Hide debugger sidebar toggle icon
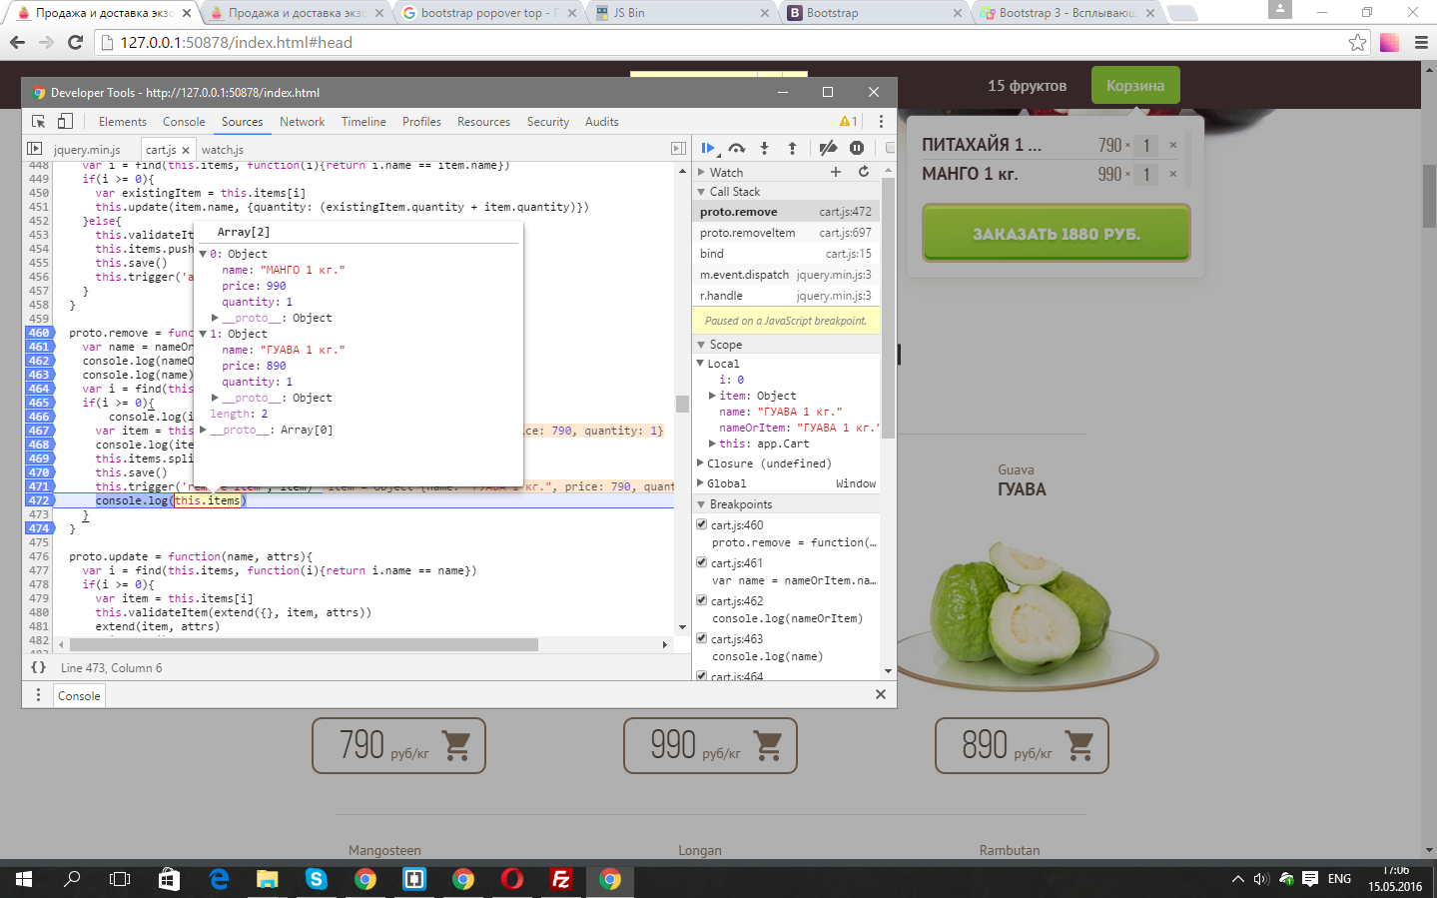 tap(678, 149)
